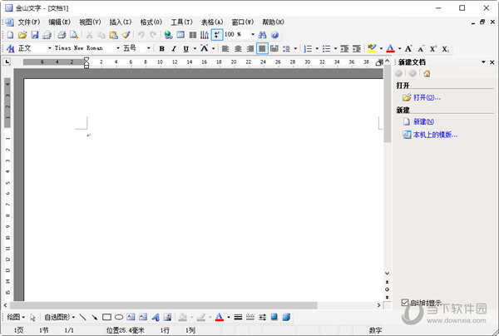This screenshot has height=336, width=499.
Task: Click the blue help question mark icon
Action: [x=275, y=35]
